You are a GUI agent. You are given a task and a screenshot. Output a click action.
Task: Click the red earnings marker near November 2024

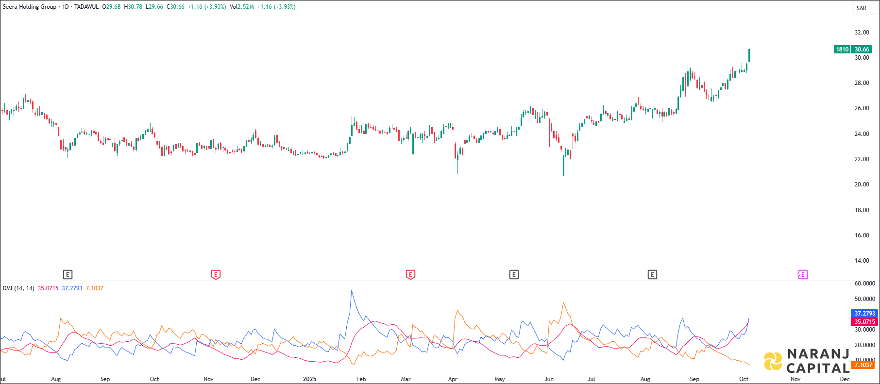click(216, 275)
